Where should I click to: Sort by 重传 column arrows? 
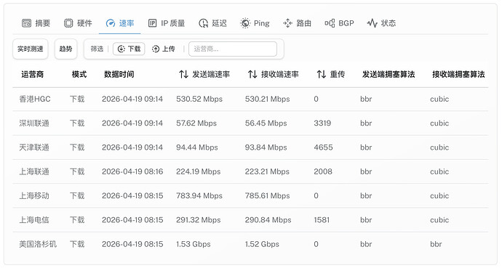[x=322, y=74]
